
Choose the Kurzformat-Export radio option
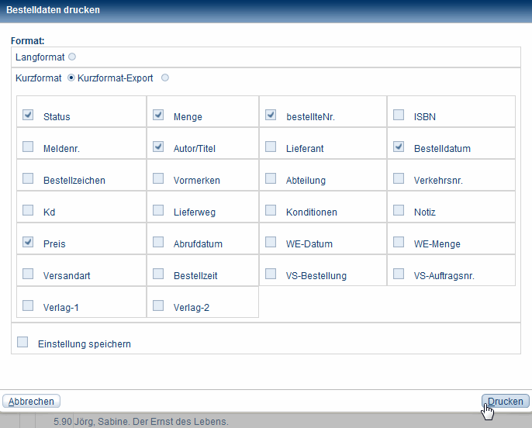(164, 78)
